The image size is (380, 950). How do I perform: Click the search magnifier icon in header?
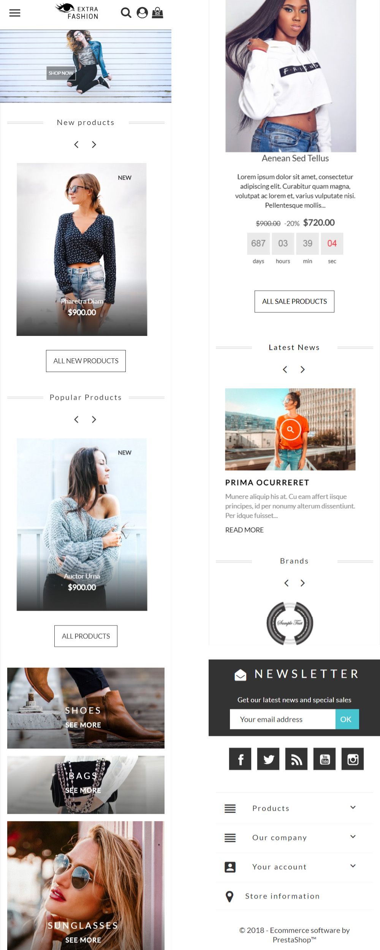tap(126, 13)
